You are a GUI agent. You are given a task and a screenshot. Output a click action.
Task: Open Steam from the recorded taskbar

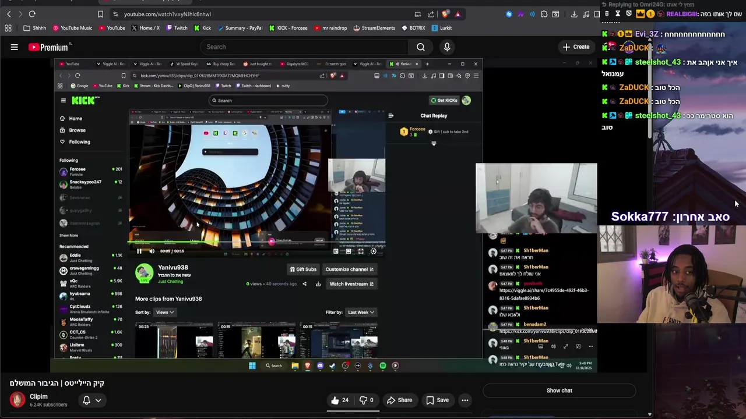332,365
